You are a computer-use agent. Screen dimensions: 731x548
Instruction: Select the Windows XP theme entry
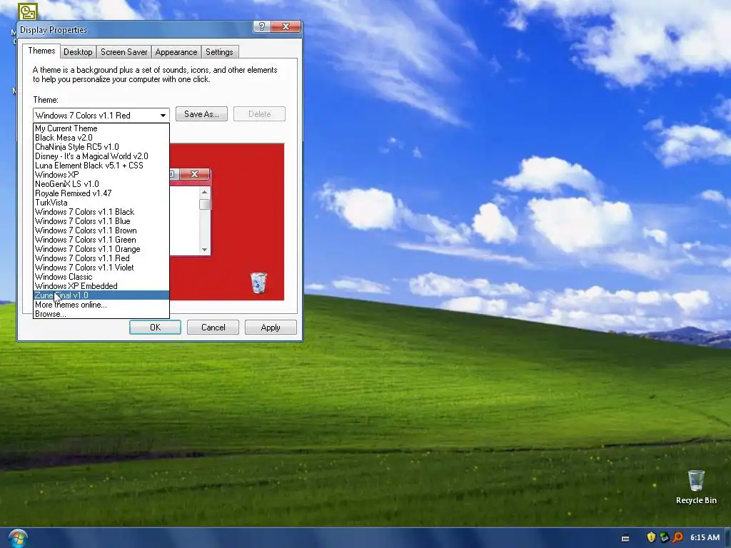(x=101, y=175)
